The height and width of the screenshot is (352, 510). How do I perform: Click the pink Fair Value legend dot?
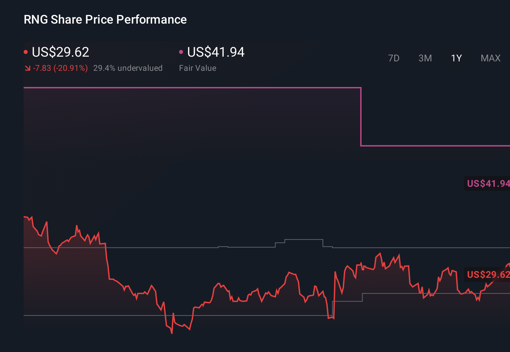[181, 52]
